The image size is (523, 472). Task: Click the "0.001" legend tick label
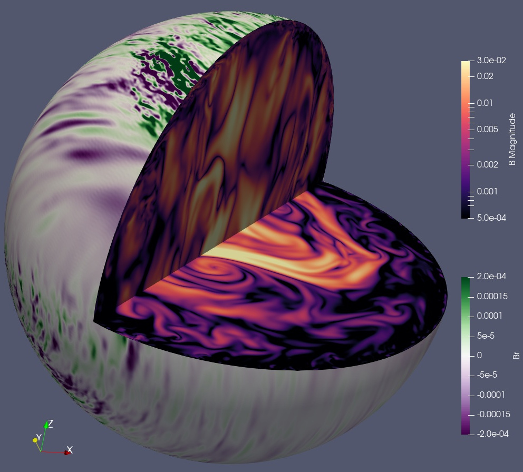coord(487,191)
